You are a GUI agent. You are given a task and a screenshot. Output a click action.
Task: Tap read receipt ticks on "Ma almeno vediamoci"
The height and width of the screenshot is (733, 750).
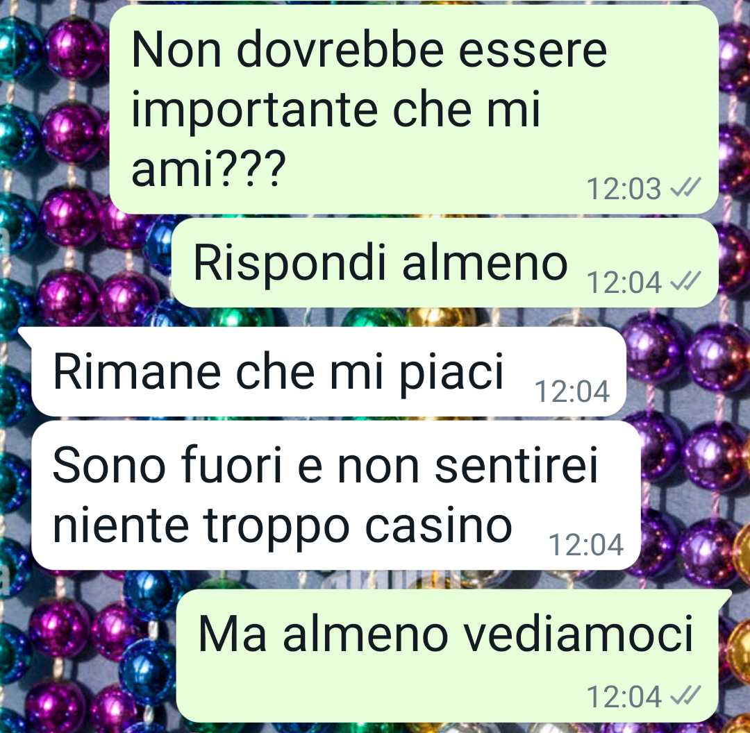685,696
